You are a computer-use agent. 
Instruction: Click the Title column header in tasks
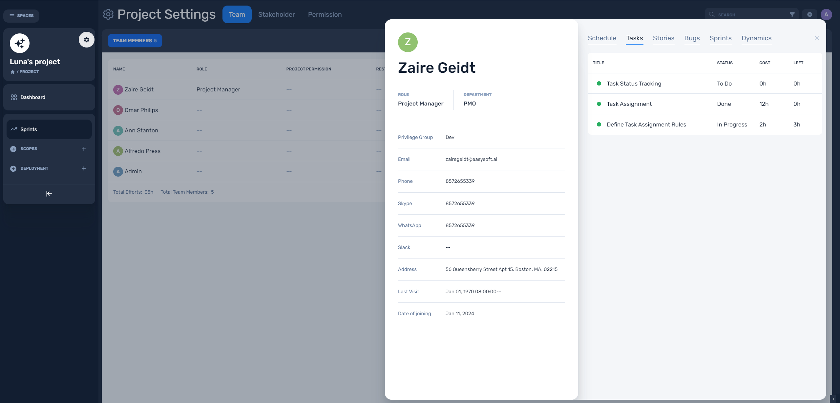point(598,63)
